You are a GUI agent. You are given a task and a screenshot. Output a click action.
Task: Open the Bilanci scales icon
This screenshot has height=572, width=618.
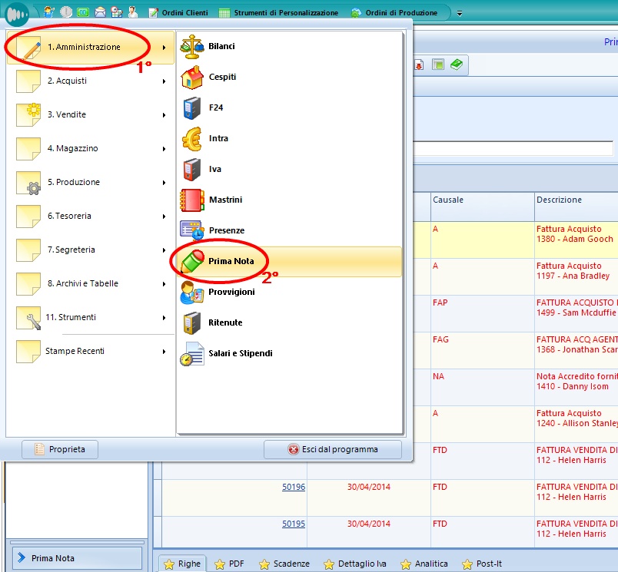[191, 47]
